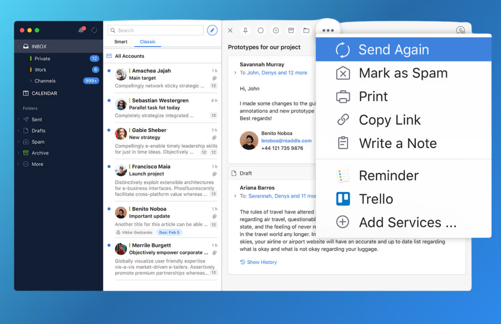Choose Mark as Spam from the menu
Screen dimensions: 501x324
[403, 73]
